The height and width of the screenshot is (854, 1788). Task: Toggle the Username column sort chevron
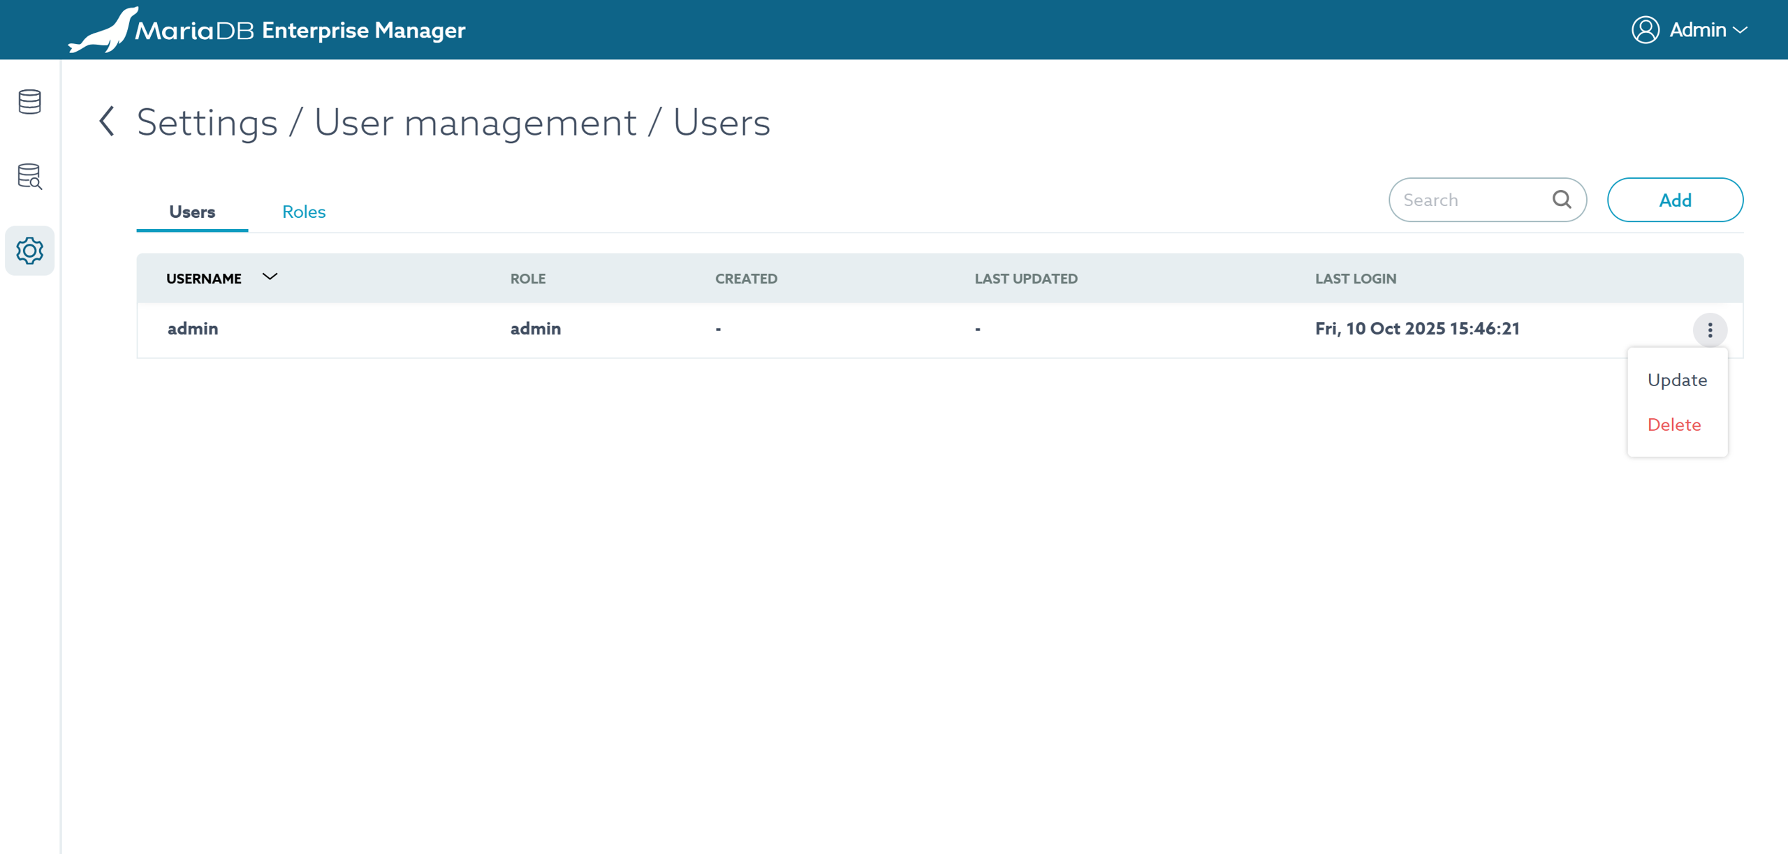pos(270,277)
